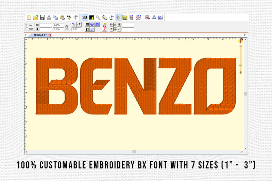The height and width of the screenshot is (181, 272).
Task: Open the color bars thread chart icon
Action: (x=91, y=18)
